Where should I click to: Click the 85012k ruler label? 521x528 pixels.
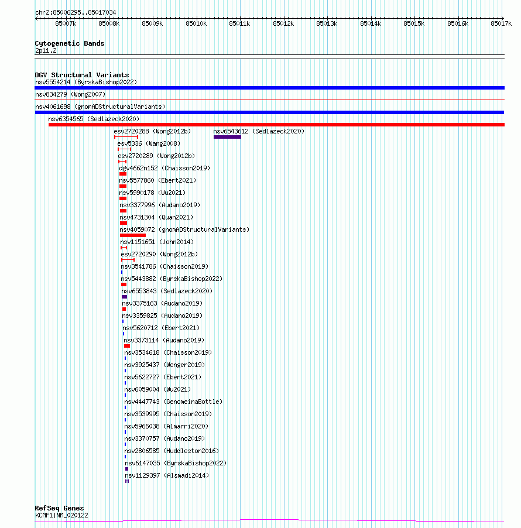[x=283, y=23]
